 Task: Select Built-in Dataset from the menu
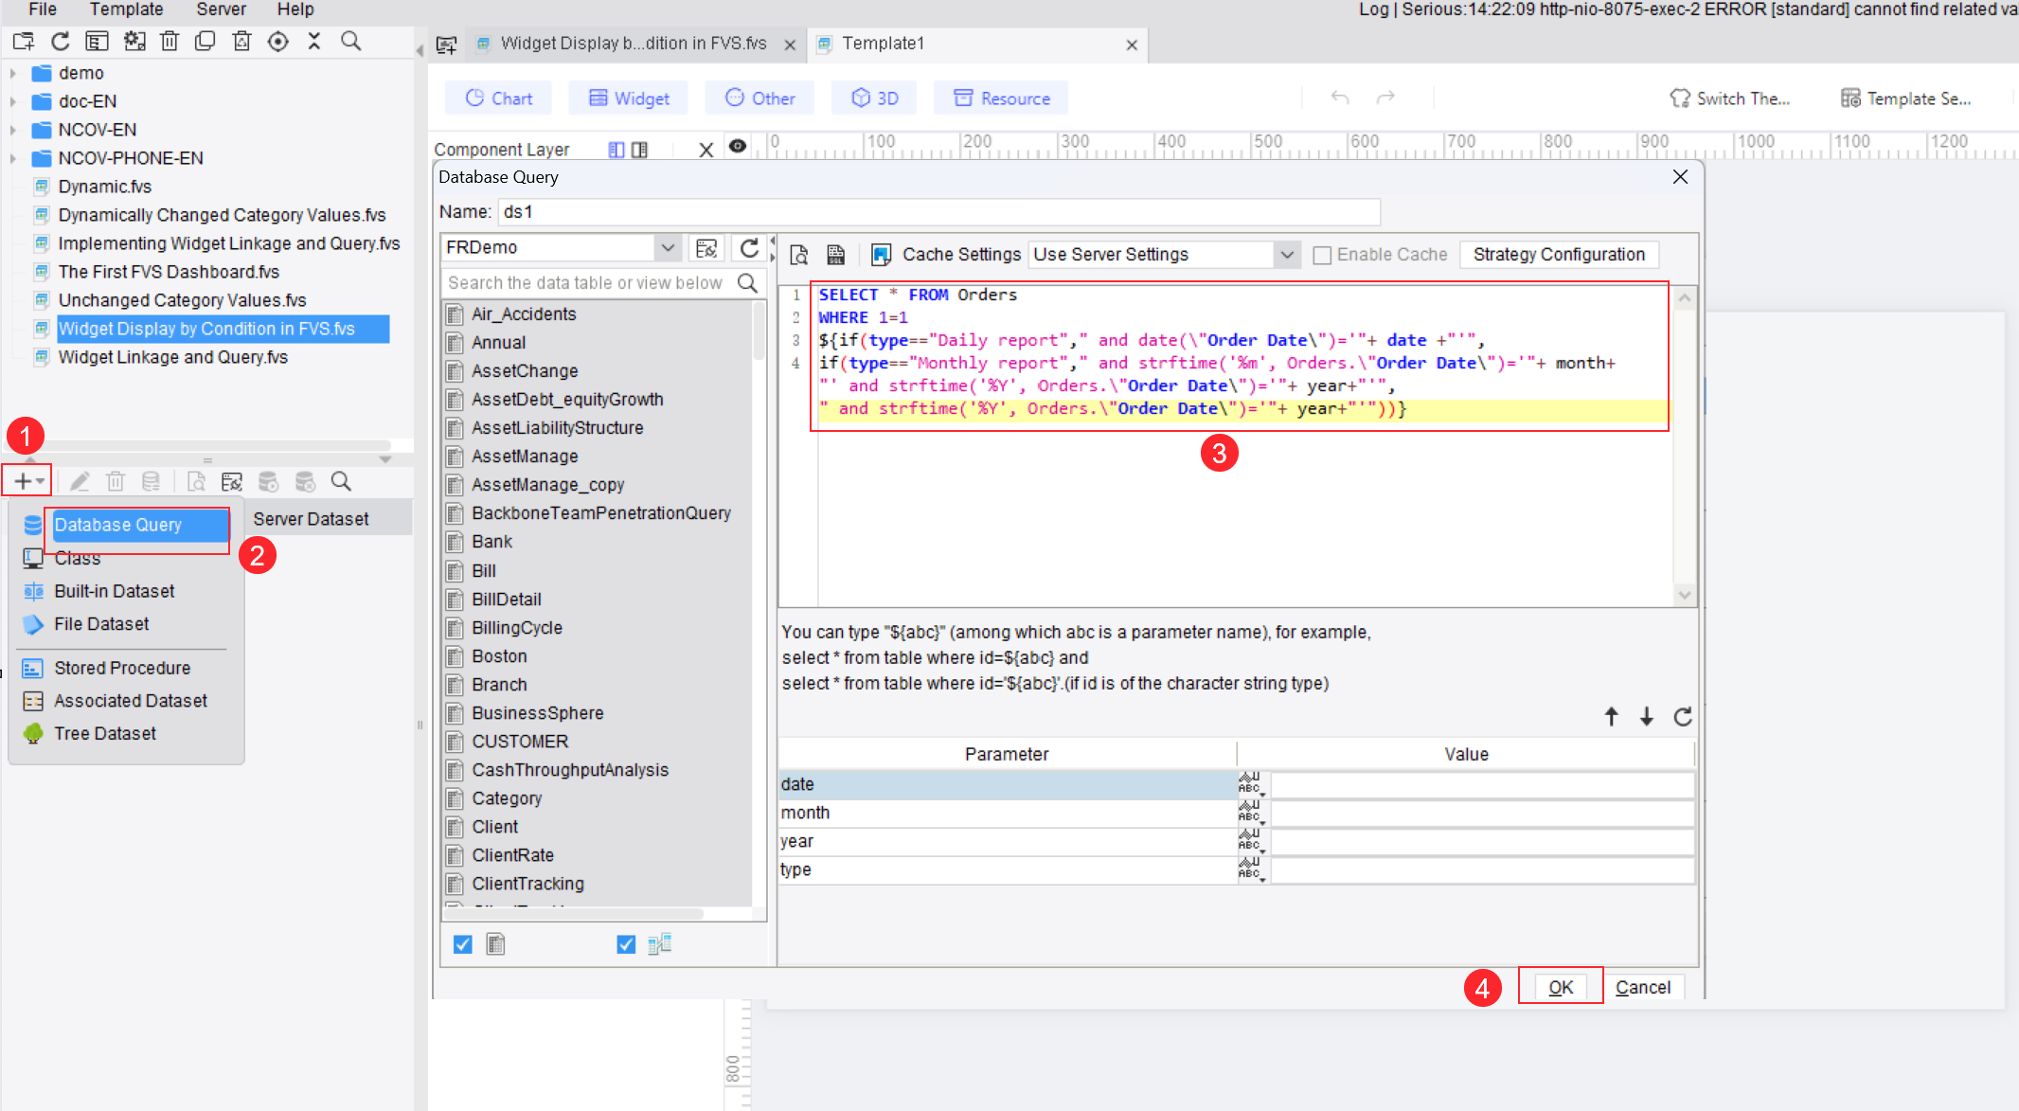tap(115, 591)
